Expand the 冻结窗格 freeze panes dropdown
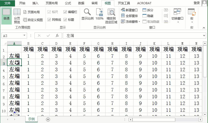The image size is (208, 123). coord(139,22)
